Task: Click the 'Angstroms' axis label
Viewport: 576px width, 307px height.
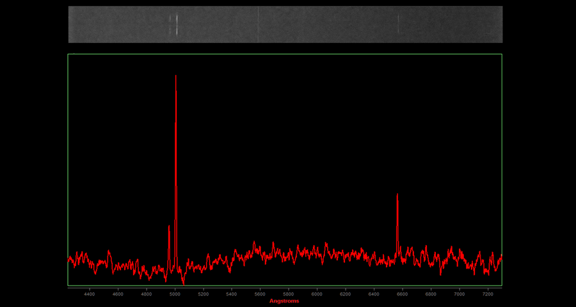Action: click(284, 301)
